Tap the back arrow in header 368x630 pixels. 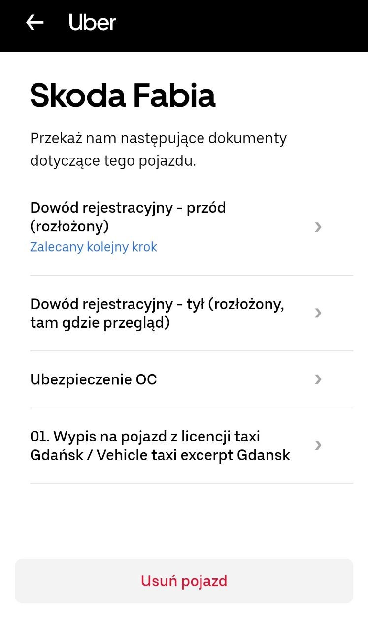34,23
